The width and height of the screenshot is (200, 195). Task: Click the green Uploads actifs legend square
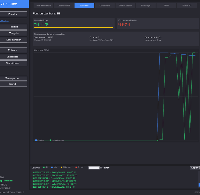point(51,140)
